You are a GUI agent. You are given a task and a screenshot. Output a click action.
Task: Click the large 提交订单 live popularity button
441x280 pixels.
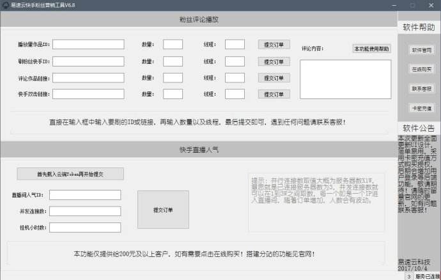(163, 210)
